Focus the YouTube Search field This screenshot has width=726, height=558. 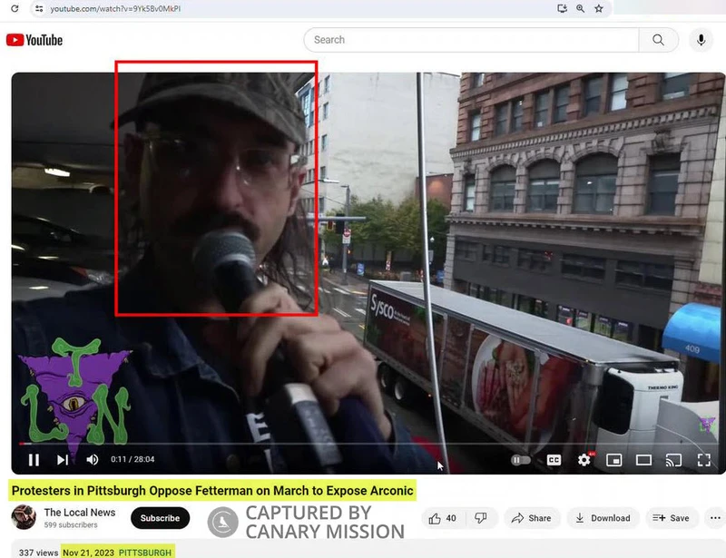[471, 40]
